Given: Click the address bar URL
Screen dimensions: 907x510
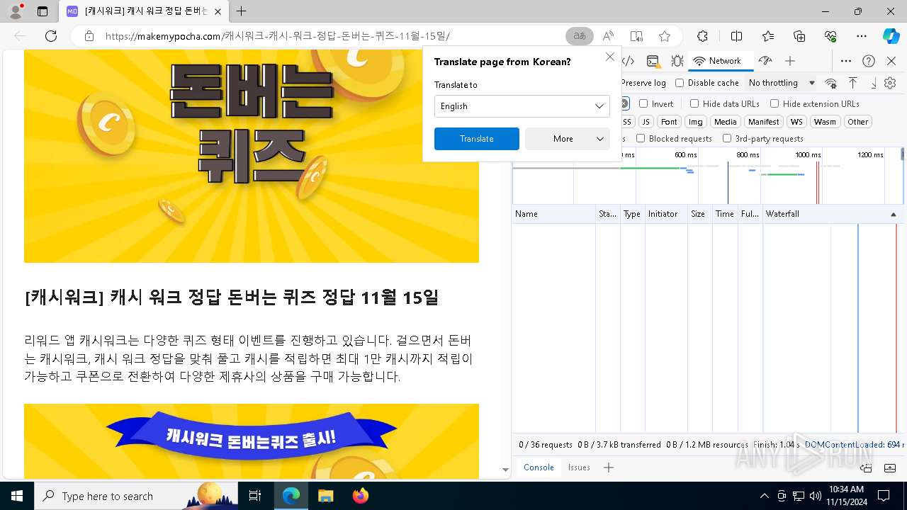Looking at the screenshot, I should pos(278,36).
